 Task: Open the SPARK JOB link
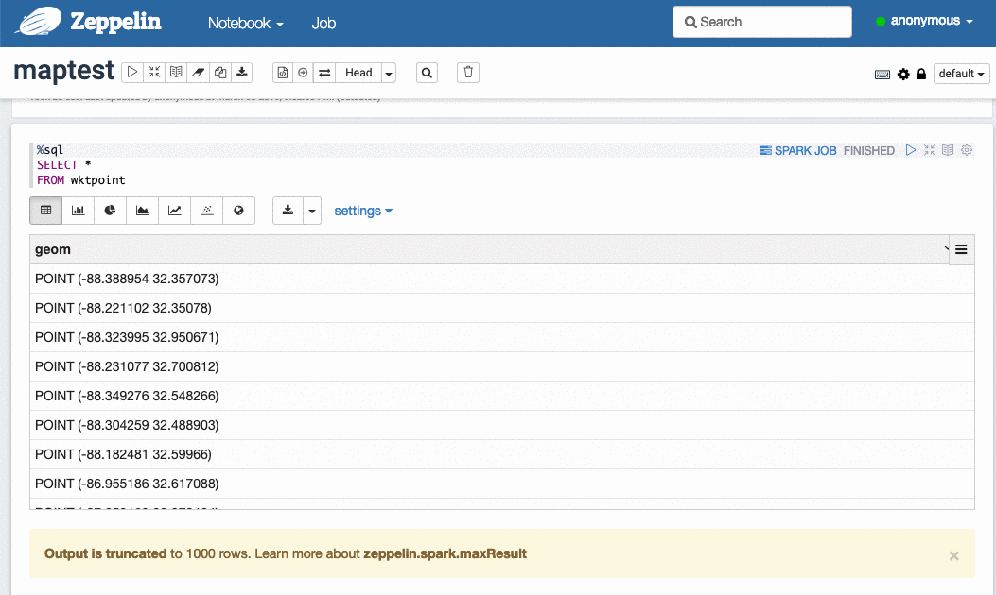pyautogui.click(x=798, y=150)
